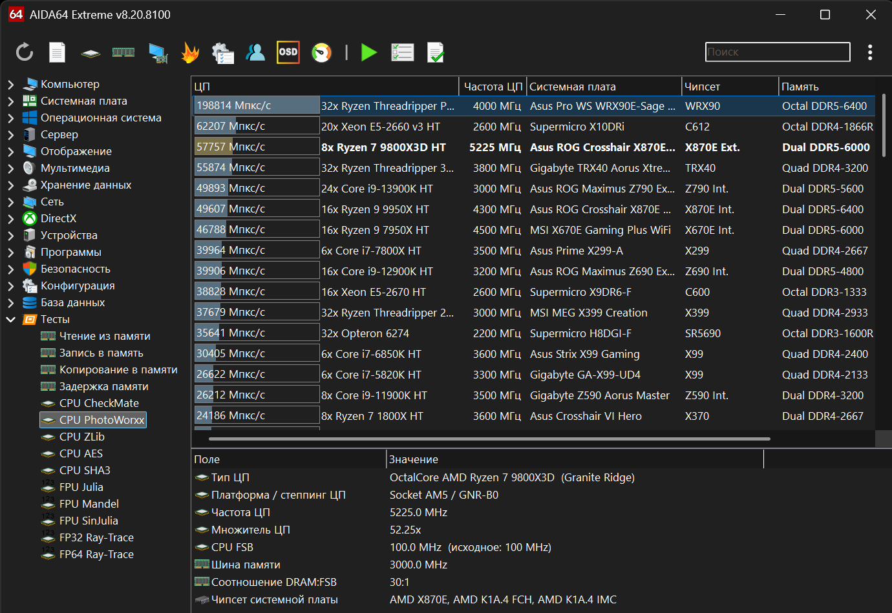Start the benchmark with the green play button
The width and height of the screenshot is (892, 613).
(x=369, y=52)
